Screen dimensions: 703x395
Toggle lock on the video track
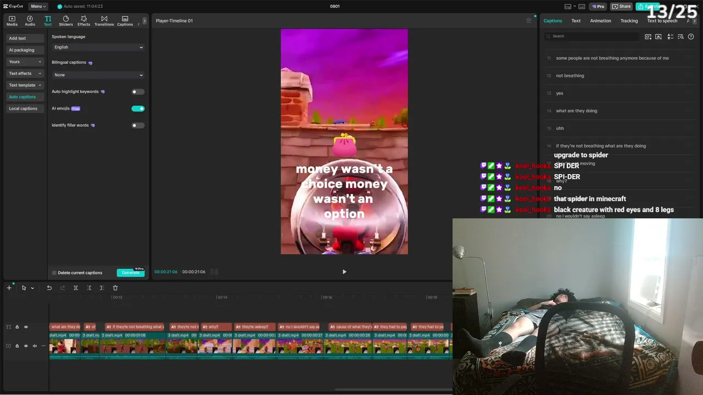pyautogui.click(x=17, y=346)
